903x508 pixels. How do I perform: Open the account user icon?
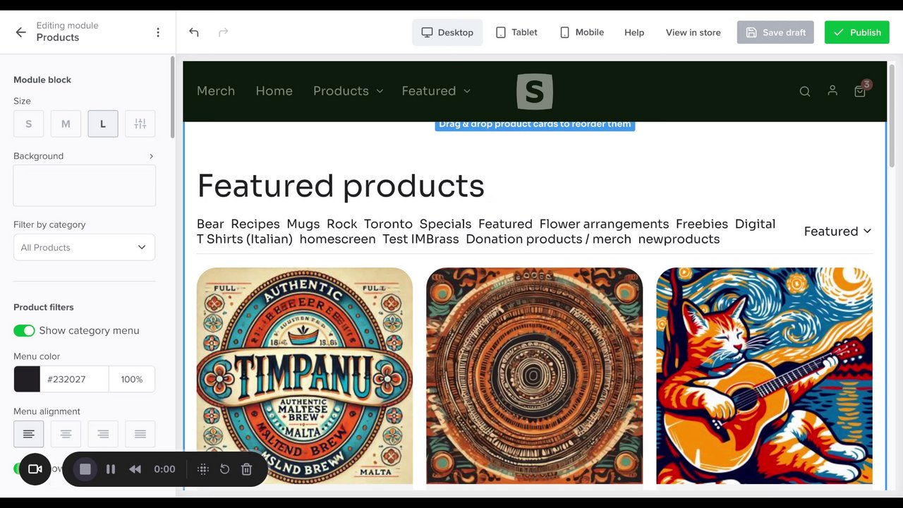click(x=832, y=90)
